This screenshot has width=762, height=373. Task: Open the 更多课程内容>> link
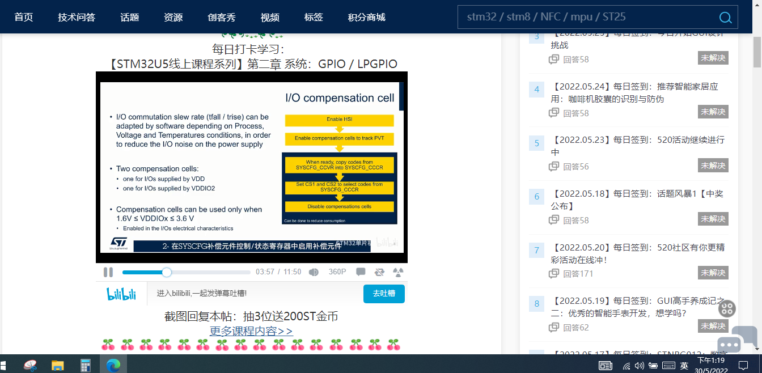tap(251, 330)
